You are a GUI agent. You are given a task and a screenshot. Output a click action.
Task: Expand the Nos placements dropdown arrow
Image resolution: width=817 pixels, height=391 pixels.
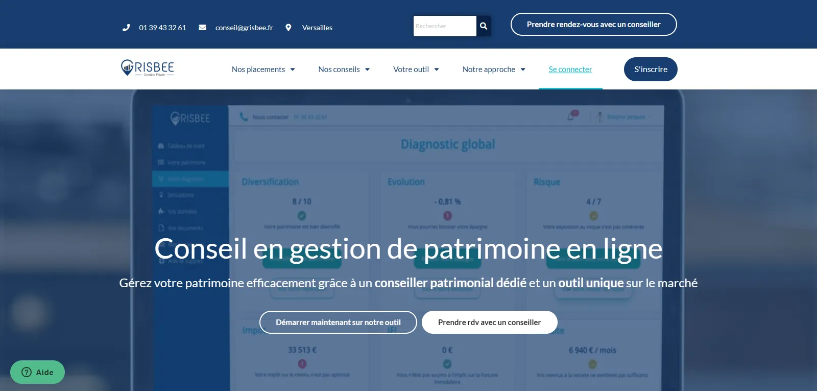pyautogui.click(x=293, y=70)
